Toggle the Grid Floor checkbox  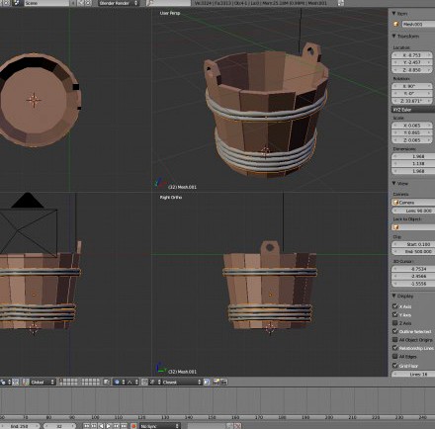pos(394,365)
